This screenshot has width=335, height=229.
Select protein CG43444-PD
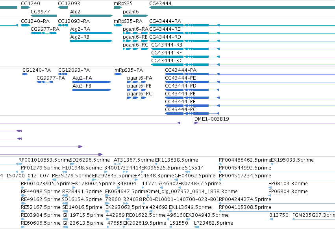click(192, 90)
